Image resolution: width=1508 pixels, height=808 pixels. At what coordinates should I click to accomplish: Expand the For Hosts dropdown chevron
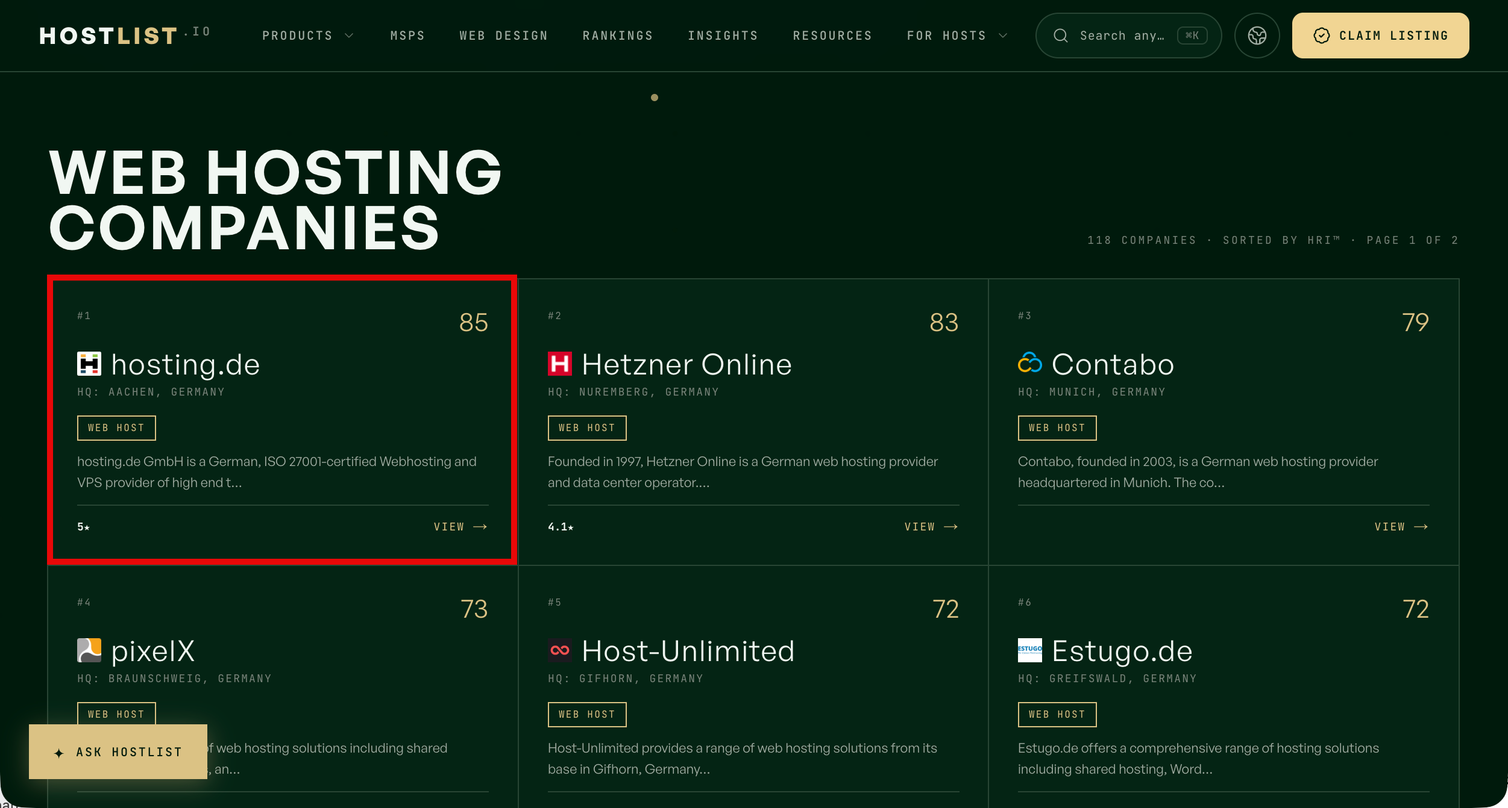(1003, 36)
